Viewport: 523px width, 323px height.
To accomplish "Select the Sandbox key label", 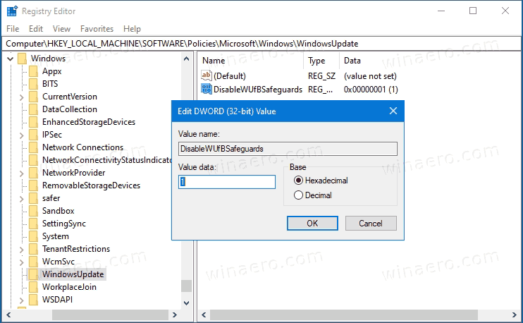I will click(x=58, y=211).
